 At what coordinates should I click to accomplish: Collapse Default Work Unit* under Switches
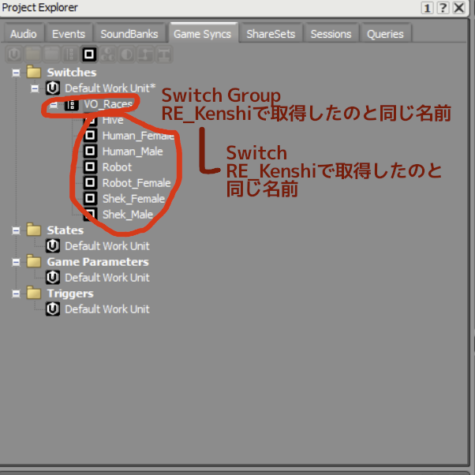(x=35, y=88)
